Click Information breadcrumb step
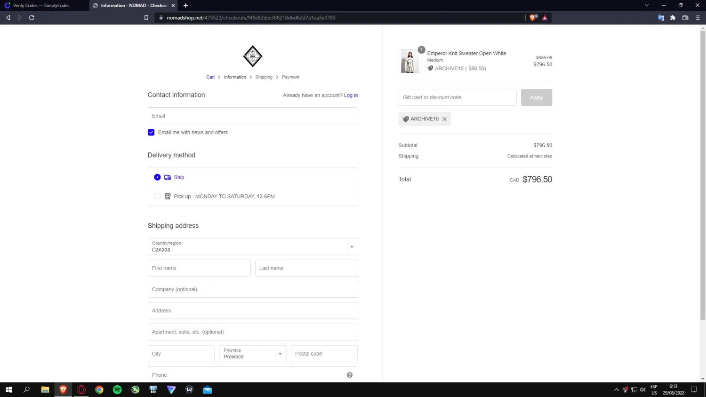This screenshot has height=397, width=706. (235, 77)
